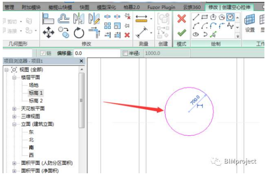Select the Array tool

click(x=108, y=26)
